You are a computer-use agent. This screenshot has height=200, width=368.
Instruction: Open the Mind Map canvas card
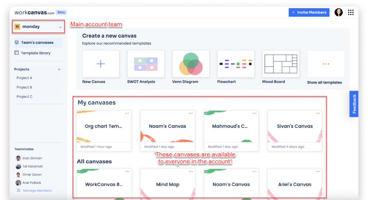(167, 184)
